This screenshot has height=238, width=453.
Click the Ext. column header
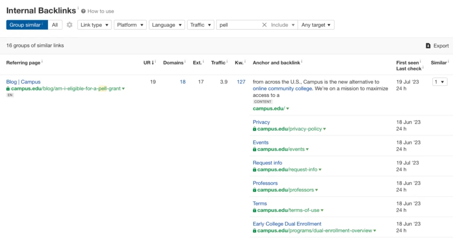point(197,63)
